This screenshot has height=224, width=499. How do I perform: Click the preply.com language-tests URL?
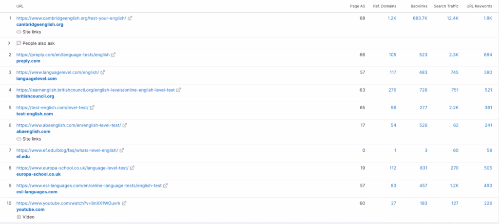[63, 55]
